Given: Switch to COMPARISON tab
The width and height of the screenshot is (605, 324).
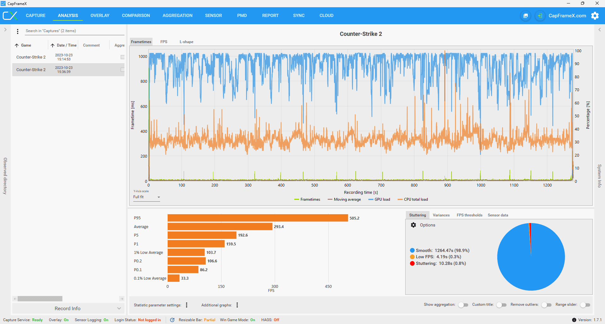Looking at the screenshot, I should 136,15.
